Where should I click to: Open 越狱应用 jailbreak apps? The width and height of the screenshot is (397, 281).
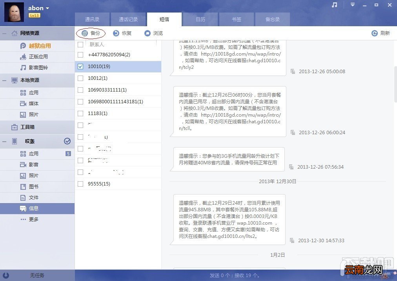37,46
